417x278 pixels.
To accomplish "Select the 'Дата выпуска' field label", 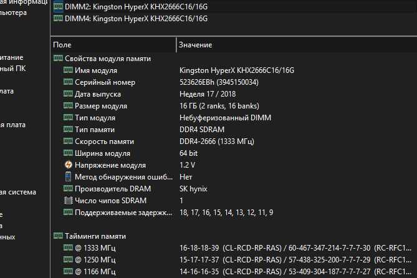I will tap(98, 94).
